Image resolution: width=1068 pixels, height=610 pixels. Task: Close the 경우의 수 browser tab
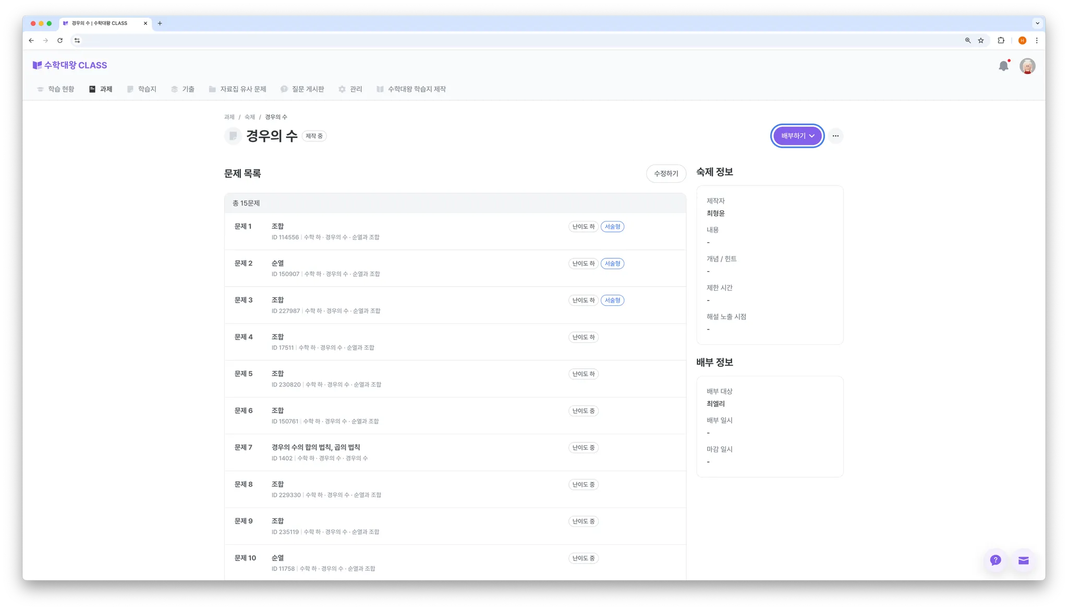click(145, 23)
